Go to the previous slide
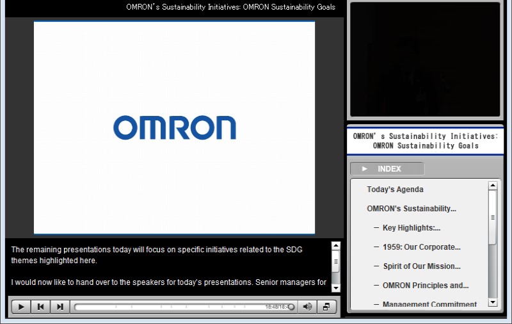 (40, 307)
